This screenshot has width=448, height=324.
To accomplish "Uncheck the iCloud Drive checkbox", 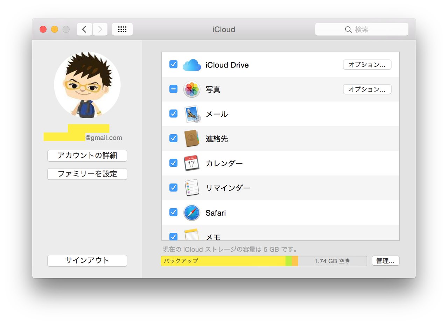I will point(173,64).
